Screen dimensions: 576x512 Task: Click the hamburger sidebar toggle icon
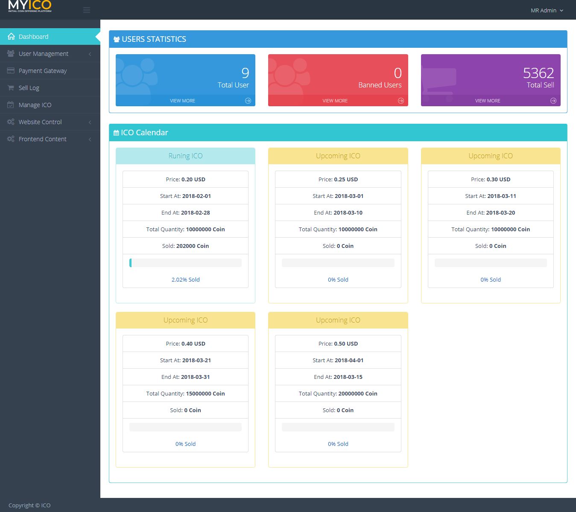point(87,10)
